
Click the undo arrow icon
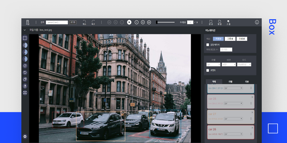pos(84,22)
